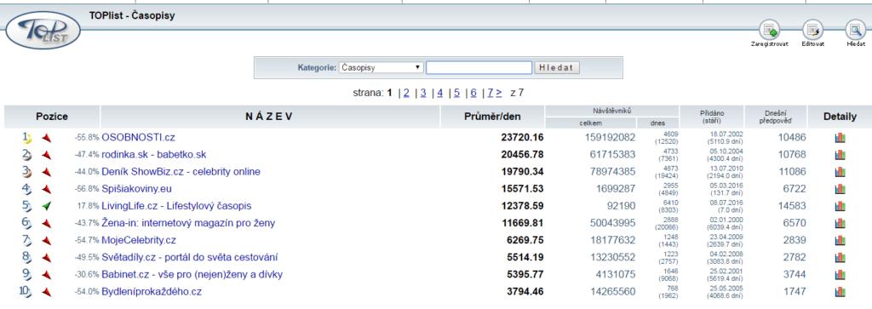Click the Přidáno (stáří) column header
The height and width of the screenshot is (309, 872).
tap(712, 117)
